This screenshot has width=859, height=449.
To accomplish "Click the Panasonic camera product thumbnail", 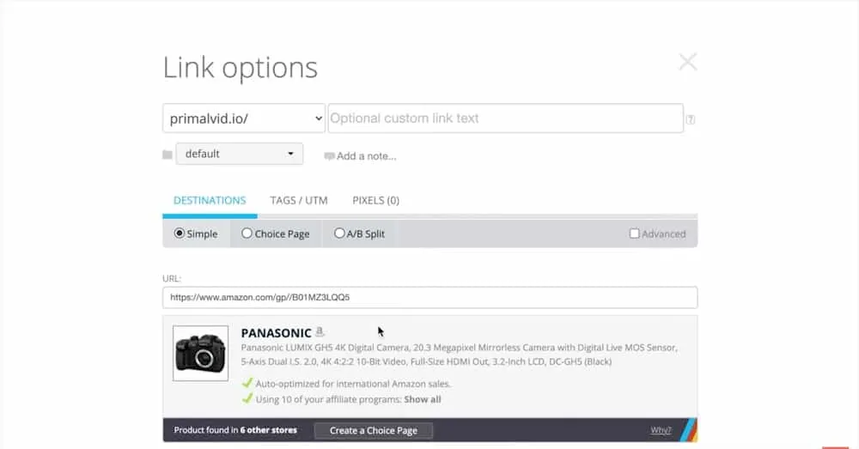I will [x=200, y=353].
